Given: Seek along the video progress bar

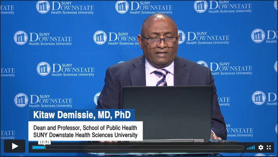Looking at the screenshot, I should tap(138, 147).
